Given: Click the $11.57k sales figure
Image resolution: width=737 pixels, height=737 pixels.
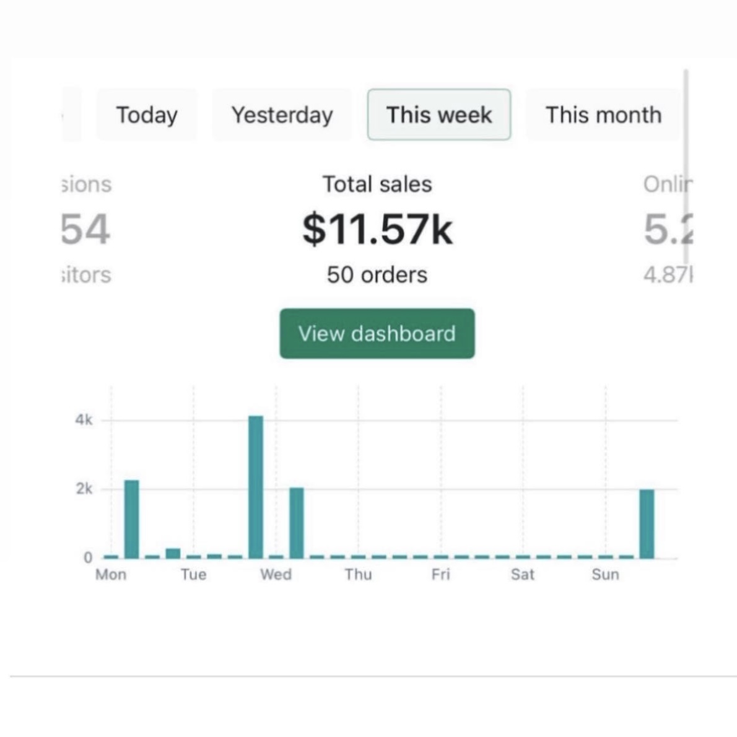Looking at the screenshot, I should coord(377,229).
